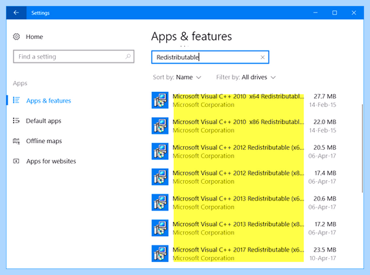The width and height of the screenshot is (370, 275).
Task: Click installer icon of the 20.5 MB 2012 entry
Action: 160,151
